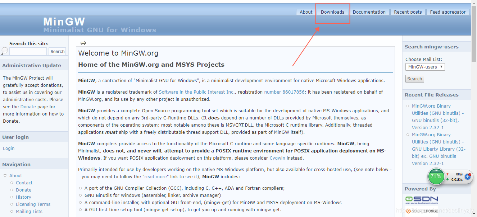Click the green 71% progress indicator
477x217 pixels.
coord(436,176)
